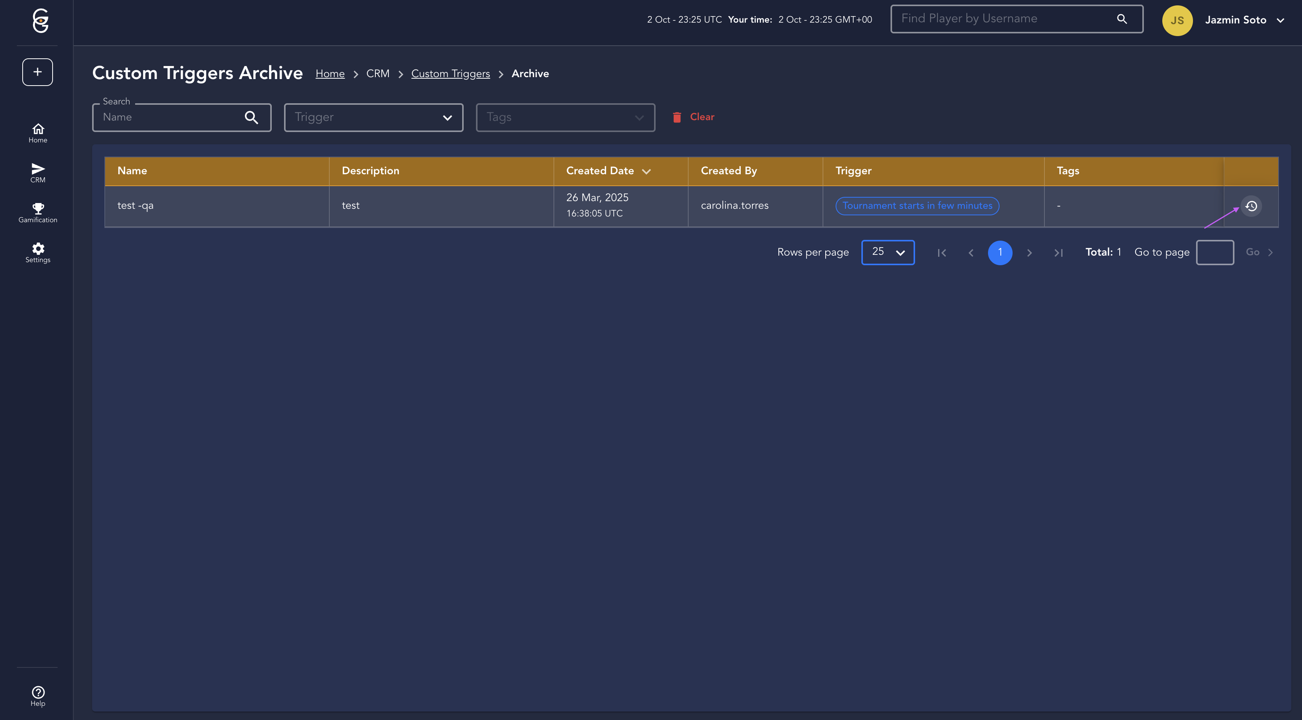Click the app logo at top left
The image size is (1302, 720).
coord(40,21)
